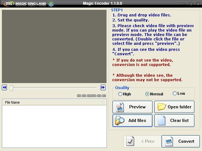Click the Preview button
This screenshot has height=151, width=202.
click(132, 107)
